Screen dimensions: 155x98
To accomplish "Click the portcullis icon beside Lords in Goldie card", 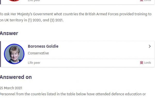I will [142, 63].
